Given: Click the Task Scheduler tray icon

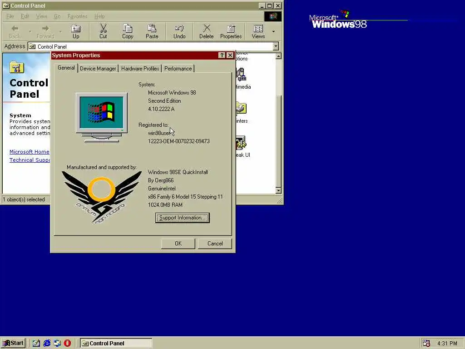Looking at the screenshot, I should 426,343.
